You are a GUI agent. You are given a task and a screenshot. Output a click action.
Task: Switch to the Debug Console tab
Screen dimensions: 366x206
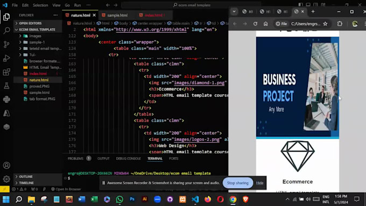pyautogui.click(x=129, y=159)
